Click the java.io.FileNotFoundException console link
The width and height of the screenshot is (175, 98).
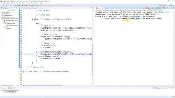click(x=129, y=16)
